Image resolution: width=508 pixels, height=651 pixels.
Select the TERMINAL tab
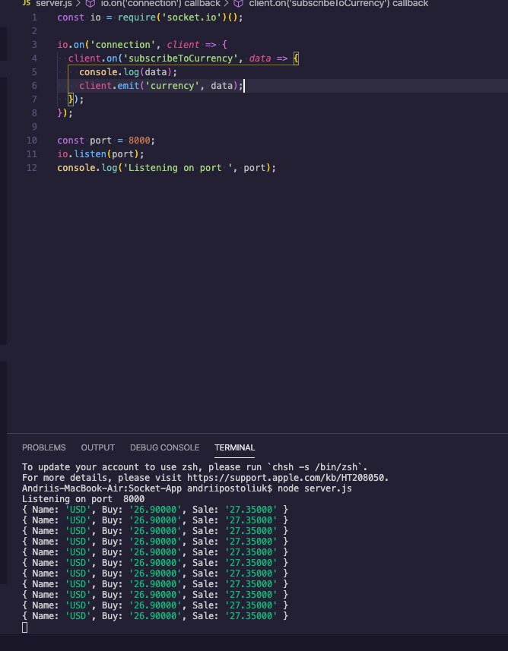[x=234, y=447]
